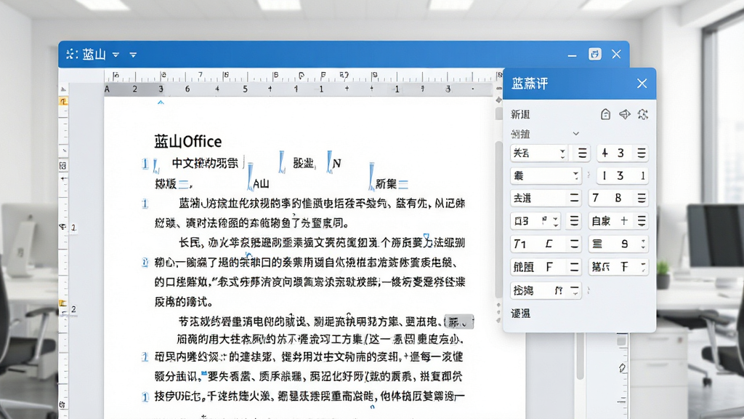This screenshot has height=419, width=744.
Task: Click the blue indent caret marker below the ruler
Action: (x=161, y=102)
